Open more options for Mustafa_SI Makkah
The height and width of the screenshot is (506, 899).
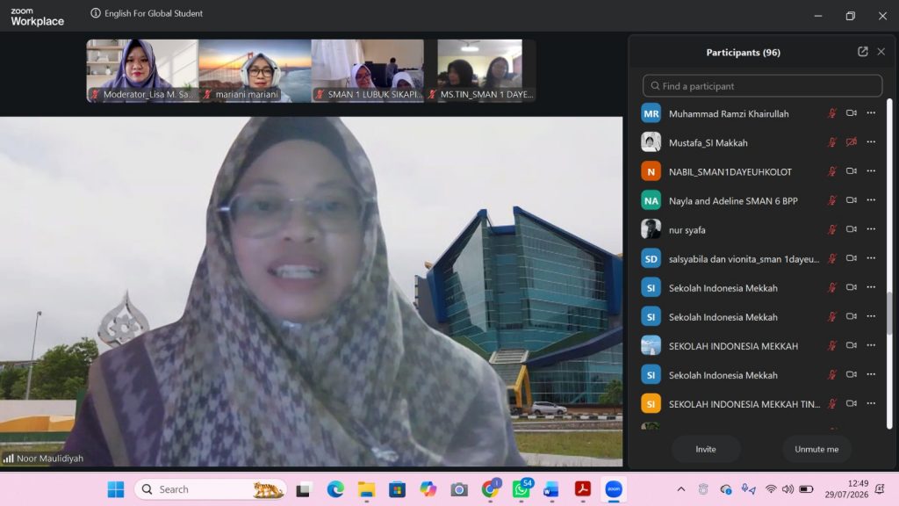[871, 141]
